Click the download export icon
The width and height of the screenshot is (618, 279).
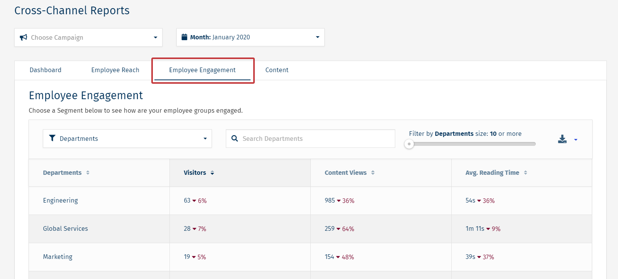point(562,139)
